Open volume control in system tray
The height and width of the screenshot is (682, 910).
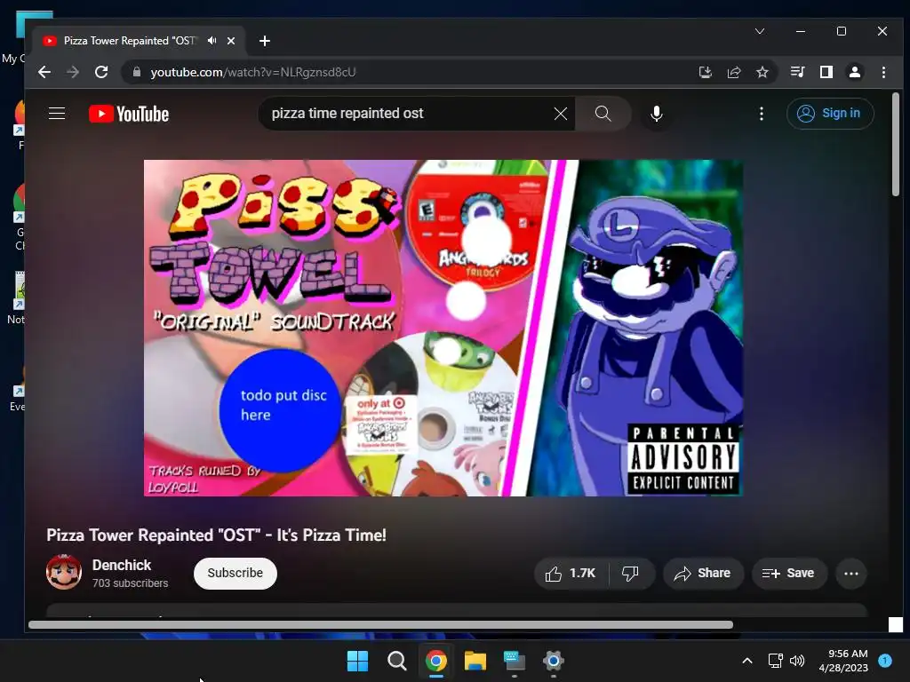[x=797, y=661]
